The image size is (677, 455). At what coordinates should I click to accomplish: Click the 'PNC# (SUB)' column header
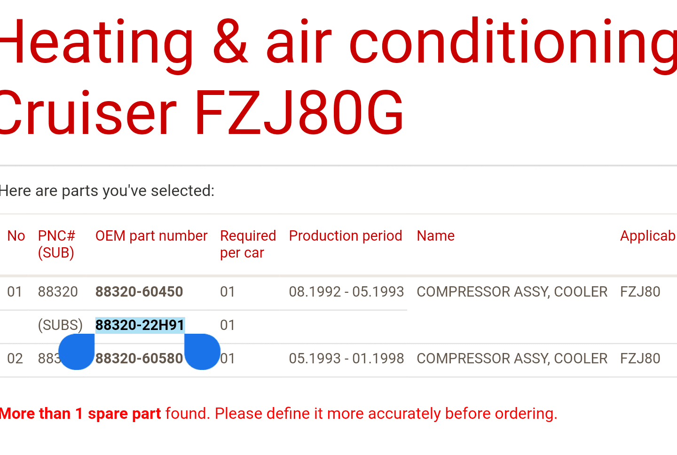click(x=56, y=244)
